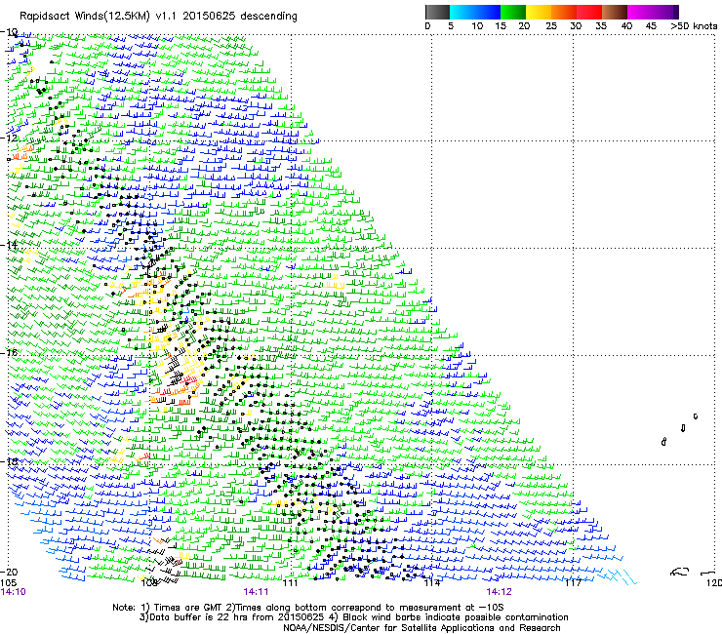This screenshot has height=634, width=722.
Task: Click the '-20' latitude axis label
Action: pos(9,572)
